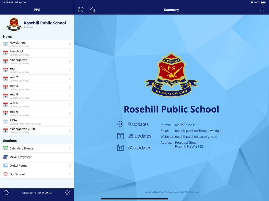
Task: Tap the 14-day updates calendar icon
Action: (x=120, y=148)
